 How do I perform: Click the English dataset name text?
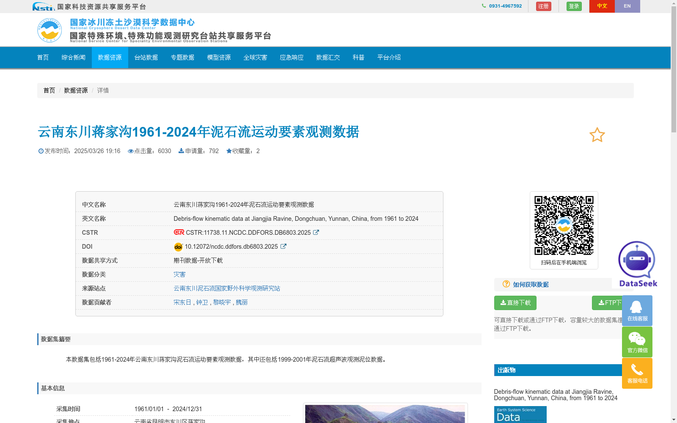point(296,219)
